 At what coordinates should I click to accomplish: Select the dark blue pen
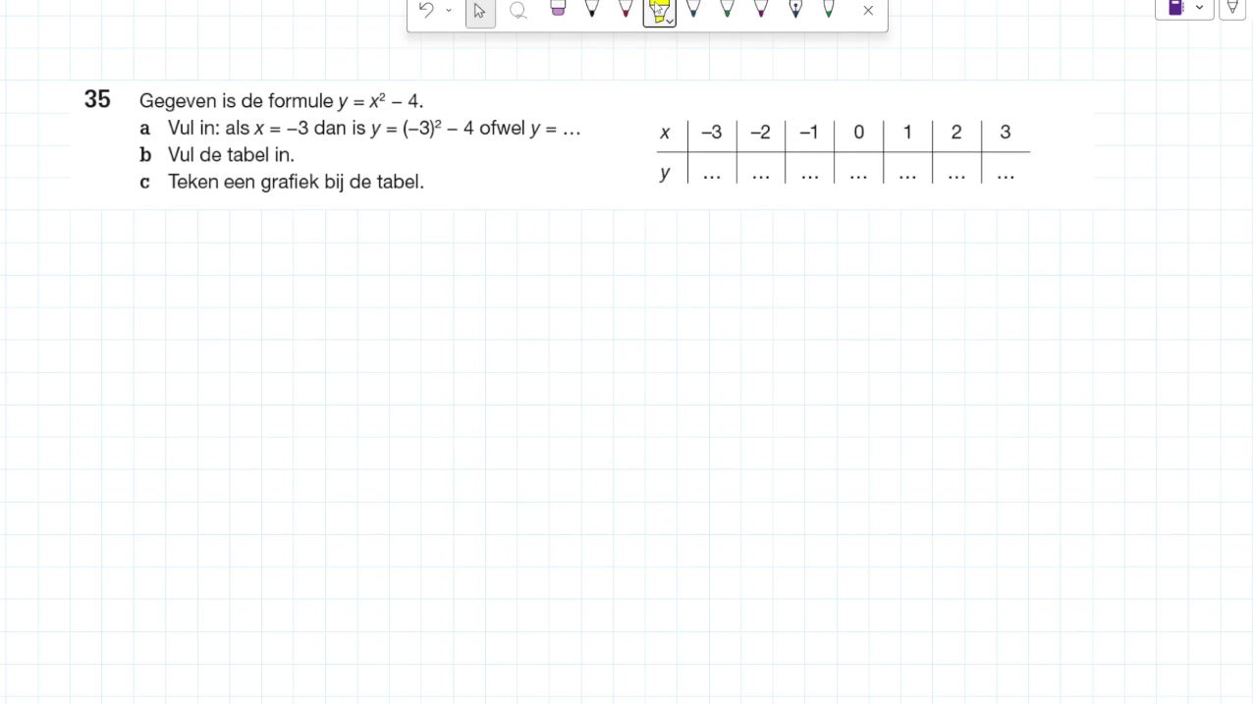coord(693,9)
